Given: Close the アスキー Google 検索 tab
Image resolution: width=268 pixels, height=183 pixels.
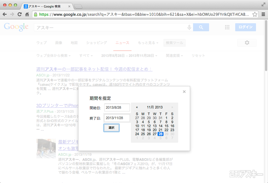Looking at the screenshot, I should click(x=69, y=6).
